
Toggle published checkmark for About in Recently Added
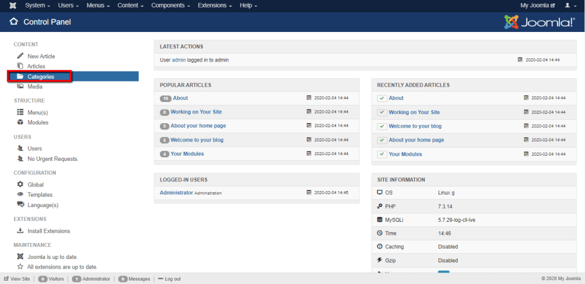382,98
